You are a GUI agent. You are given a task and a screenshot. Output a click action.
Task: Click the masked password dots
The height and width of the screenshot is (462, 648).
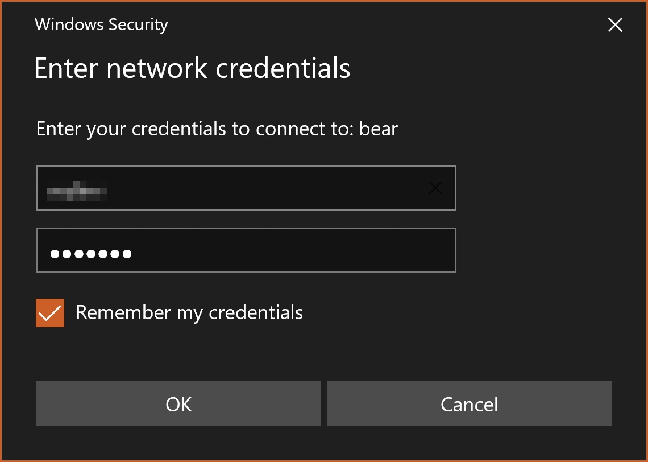pos(91,254)
